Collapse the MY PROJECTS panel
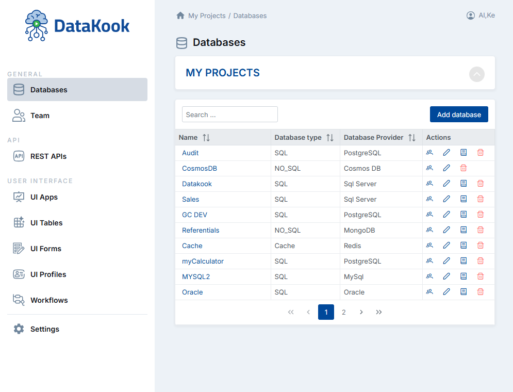Image resolution: width=513 pixels, height=392 pixels. point(476,74)
